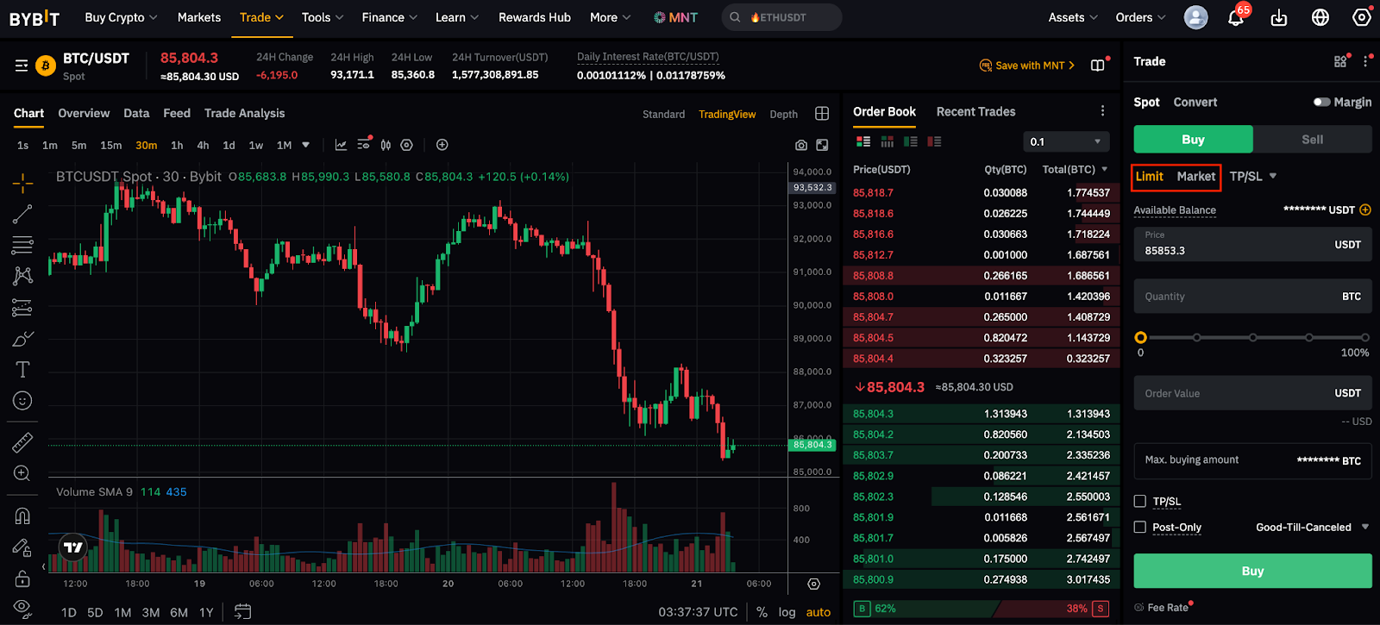Open the TP/SL order type dropdown
1380x625 pixels.
tap(1253, 176)
